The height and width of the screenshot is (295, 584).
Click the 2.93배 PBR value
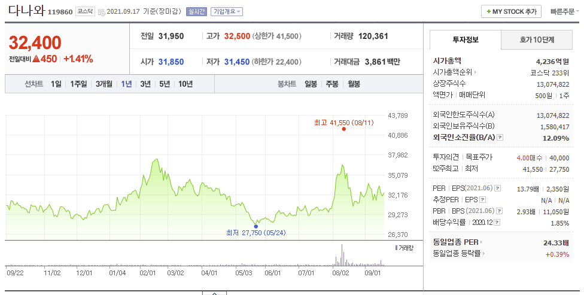tap(526, 212)
